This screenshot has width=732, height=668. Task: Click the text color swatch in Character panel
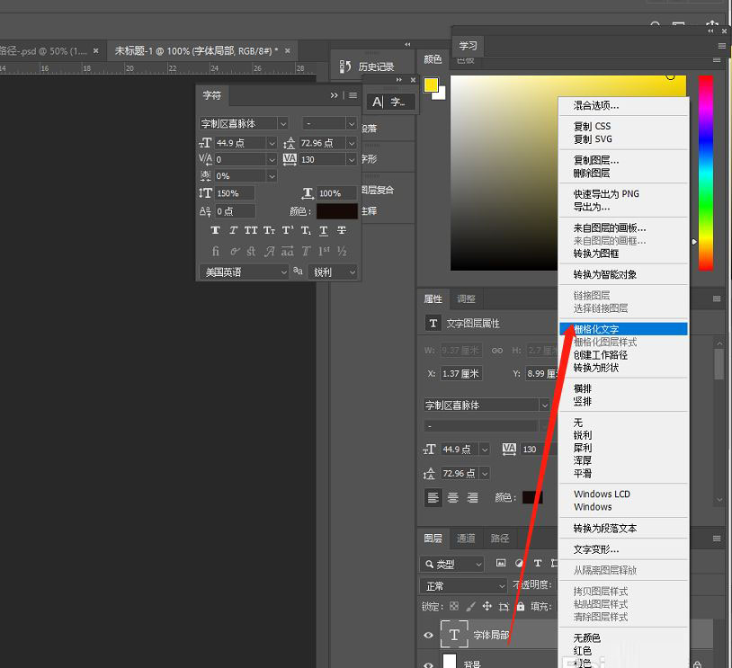[336, 211]
